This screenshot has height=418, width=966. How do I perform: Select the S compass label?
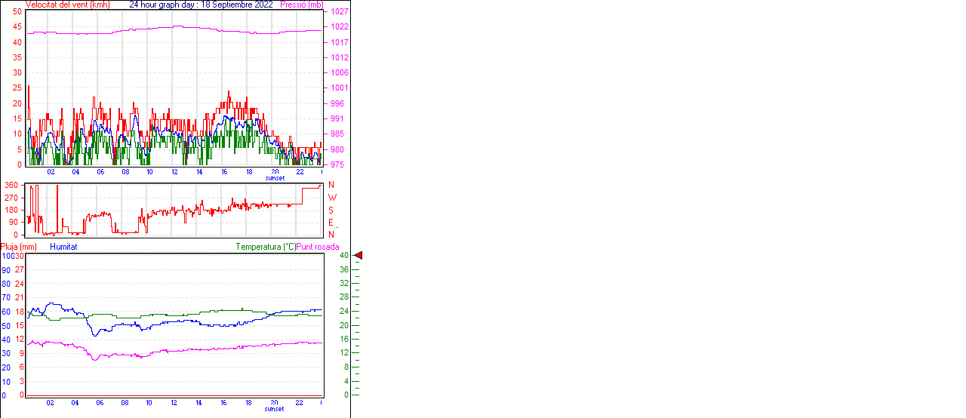coord(331,210)
